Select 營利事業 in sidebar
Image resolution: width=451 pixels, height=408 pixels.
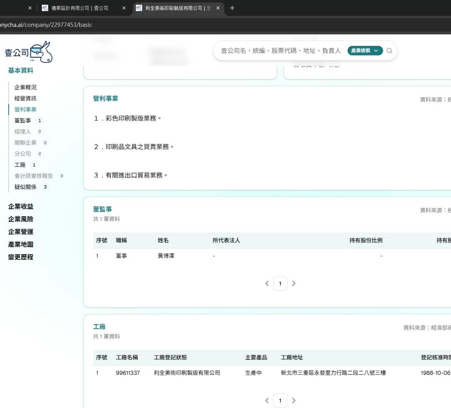coord(26,110)
